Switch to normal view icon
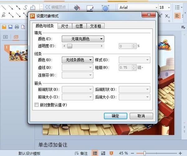Viewport: 187px width, 156px height. [x=95, y=153]
